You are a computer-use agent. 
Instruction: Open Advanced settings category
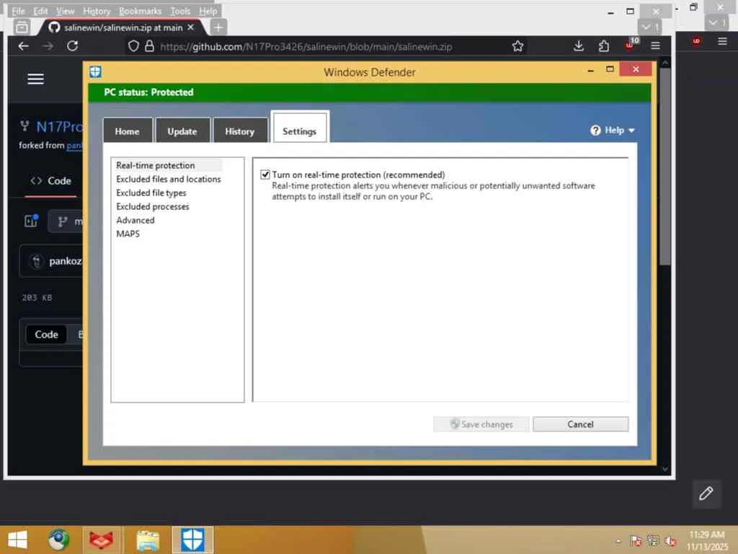click(135, 220)
